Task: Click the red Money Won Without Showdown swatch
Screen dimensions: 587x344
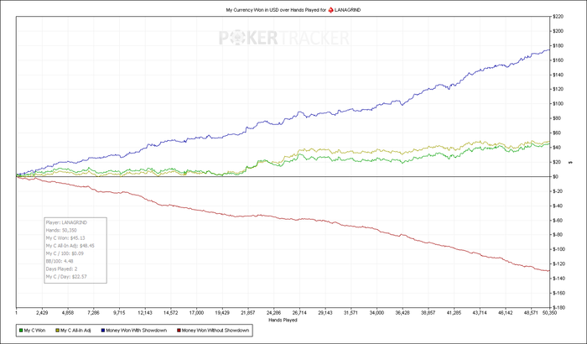Action: [x=179, y=331]
